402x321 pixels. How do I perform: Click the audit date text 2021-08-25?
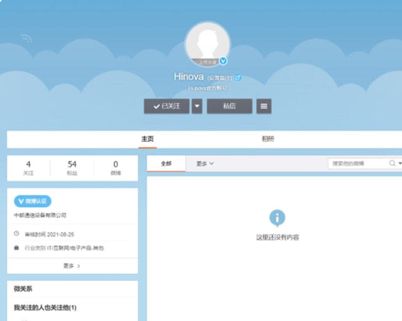(60, 234)
